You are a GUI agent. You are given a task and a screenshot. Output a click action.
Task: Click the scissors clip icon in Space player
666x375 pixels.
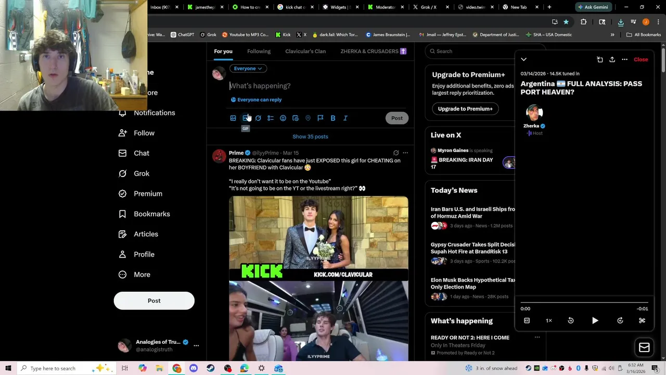pos(642,321)
